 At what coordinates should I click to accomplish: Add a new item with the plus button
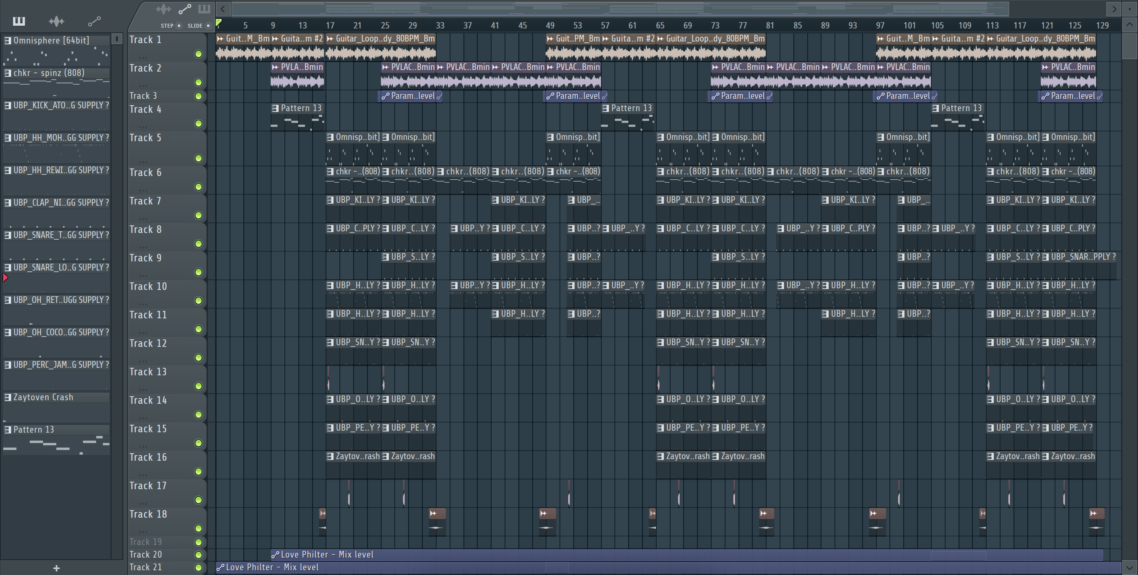click(x=56, y=568)
